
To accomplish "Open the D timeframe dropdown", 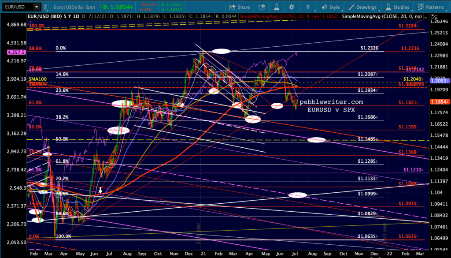I will click(x=308, y=7).
